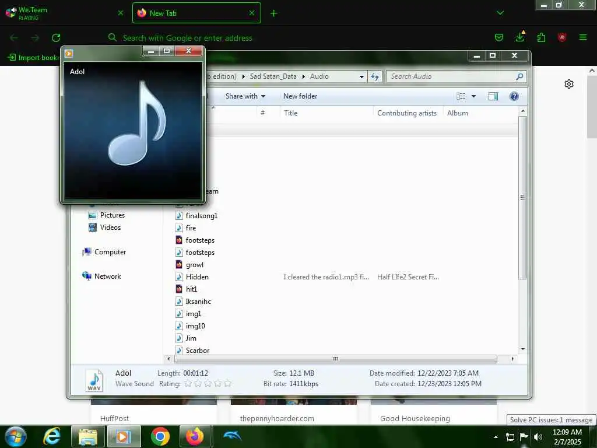Open the volume speaker tray icon
Image resolution: width=597 pixels, height=448 pixels.
pos(538,436)
